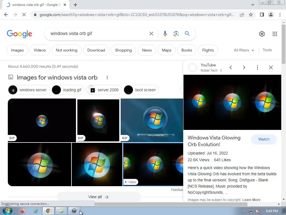The image size is (286, 215).
Task: Clear the search box with the X
Action: click(x=151, y=34)
